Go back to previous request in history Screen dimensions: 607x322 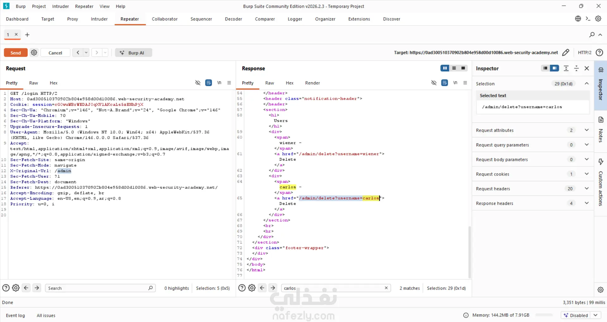(78, 52)
